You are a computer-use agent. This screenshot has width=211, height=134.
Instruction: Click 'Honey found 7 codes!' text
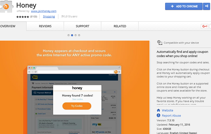[77, 96]
